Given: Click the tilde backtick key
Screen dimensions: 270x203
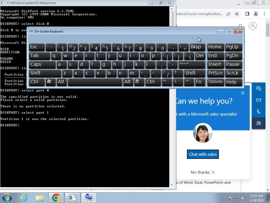Looking at the screenshot, I should click(51, 47).
